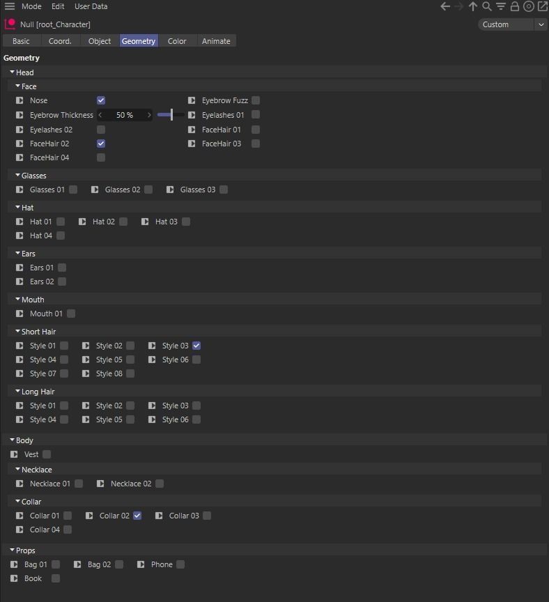The height and width of the screenshot is (602, 549).
Task: Open the Edit menu
Action: pyautogui.click(x=58, y=6)
